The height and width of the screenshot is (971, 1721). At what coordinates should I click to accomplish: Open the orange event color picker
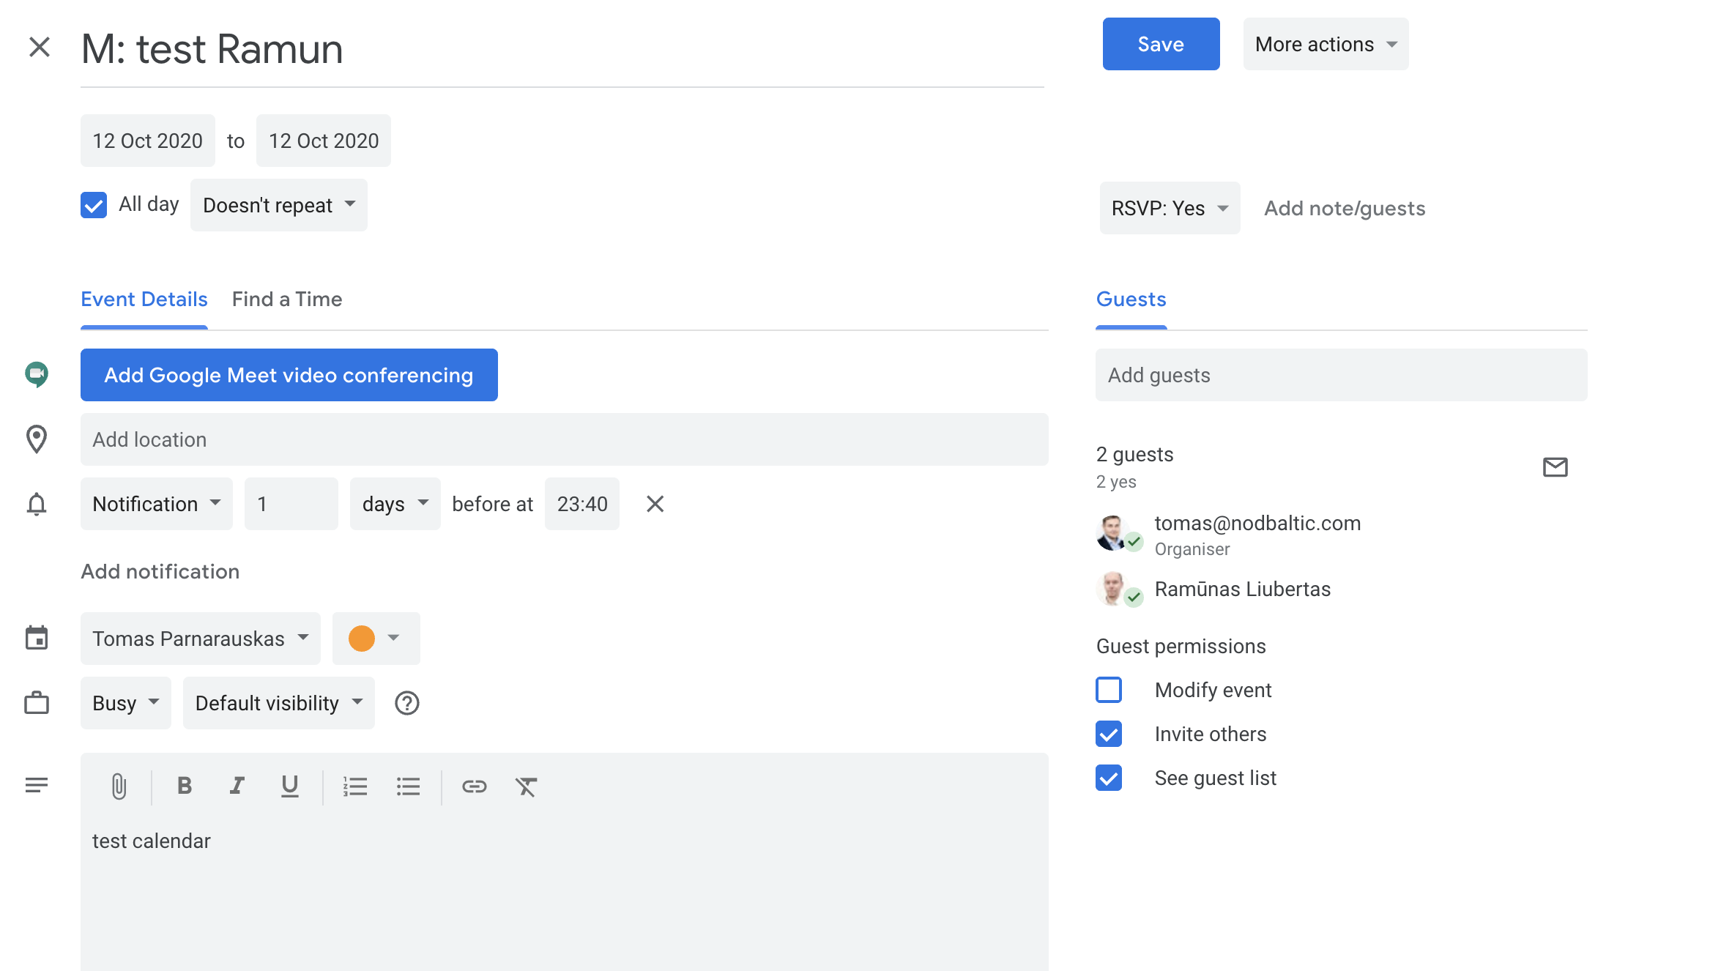(x=375, y=639)
